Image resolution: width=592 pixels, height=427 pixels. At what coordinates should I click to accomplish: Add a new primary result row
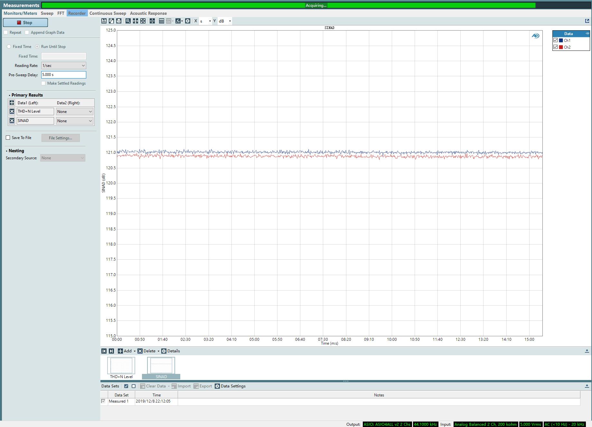[12, 103]
